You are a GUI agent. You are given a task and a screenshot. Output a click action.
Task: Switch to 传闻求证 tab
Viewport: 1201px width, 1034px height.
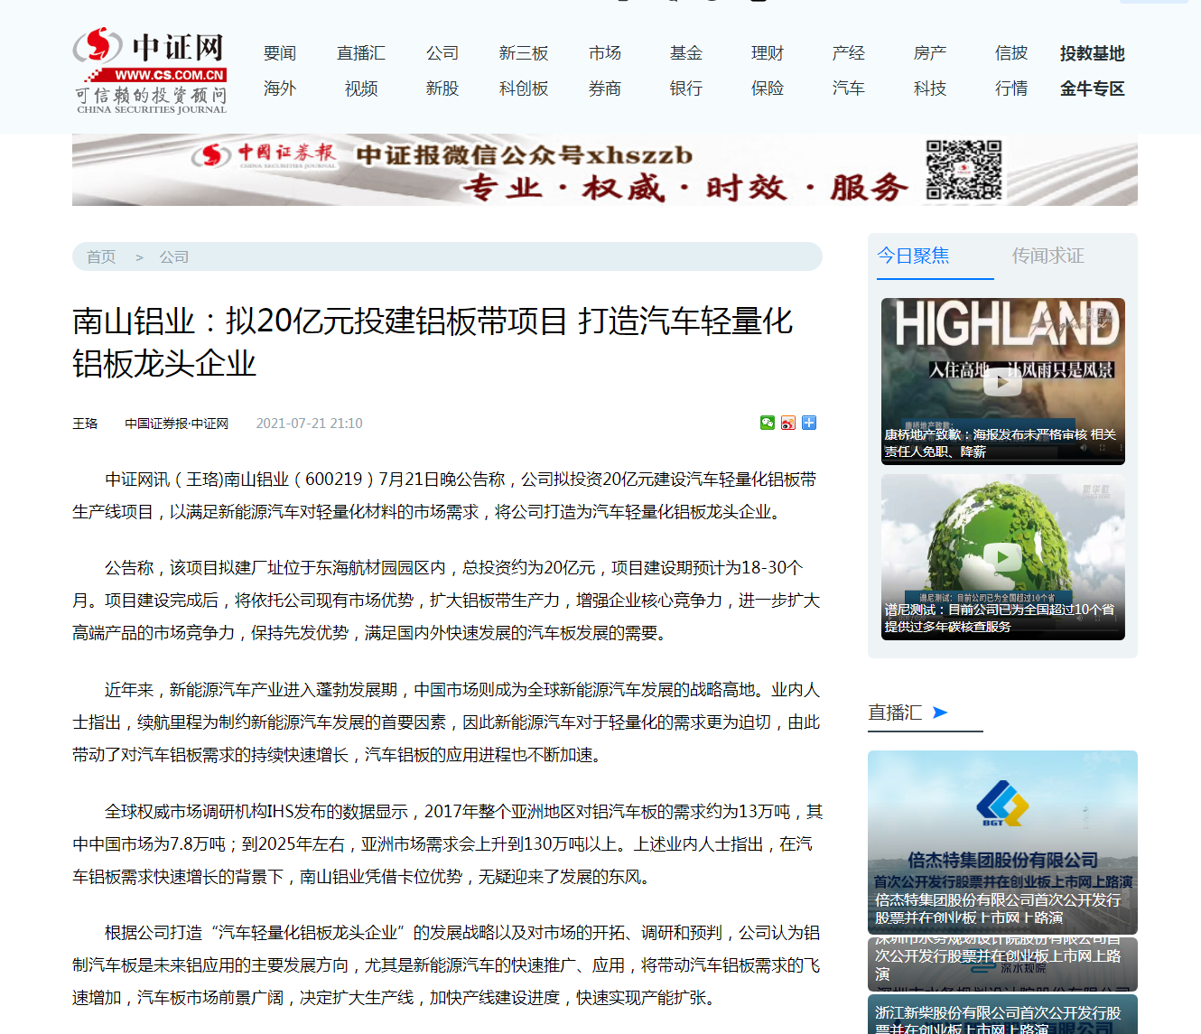click(x=1047, y=256)
